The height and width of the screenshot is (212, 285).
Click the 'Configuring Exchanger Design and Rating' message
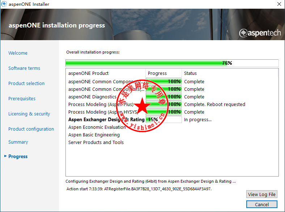coord(150,181)
